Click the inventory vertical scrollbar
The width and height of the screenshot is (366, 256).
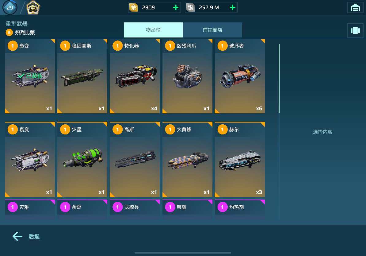279,78
